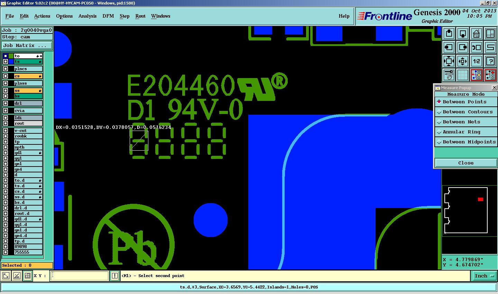Image resolution: width=498 pixels, height=294 pixels.
Task: Toggle the 'plncs' layer checkbox
Action: [6, 69]
